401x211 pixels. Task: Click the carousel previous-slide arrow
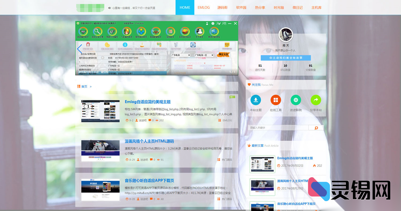79,48
